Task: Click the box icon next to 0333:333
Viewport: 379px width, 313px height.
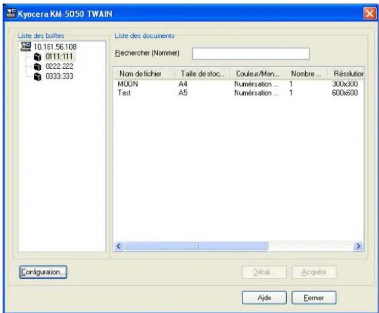Action: click(38, 77)
